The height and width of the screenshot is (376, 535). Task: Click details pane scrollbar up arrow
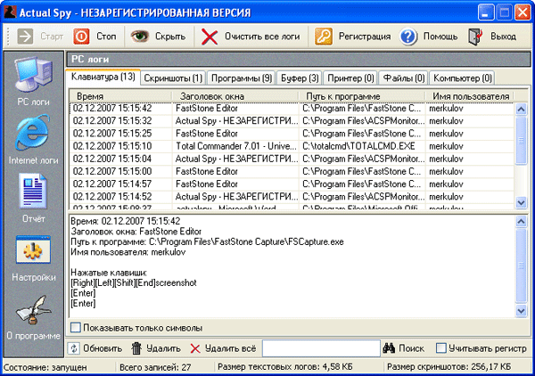[521, 222]
